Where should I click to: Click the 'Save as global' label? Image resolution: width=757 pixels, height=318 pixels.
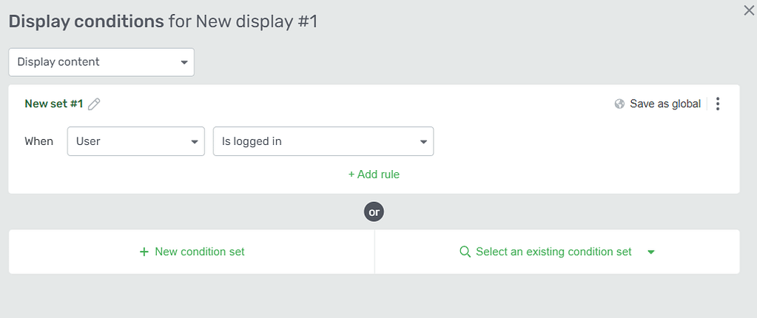point(665,104)
